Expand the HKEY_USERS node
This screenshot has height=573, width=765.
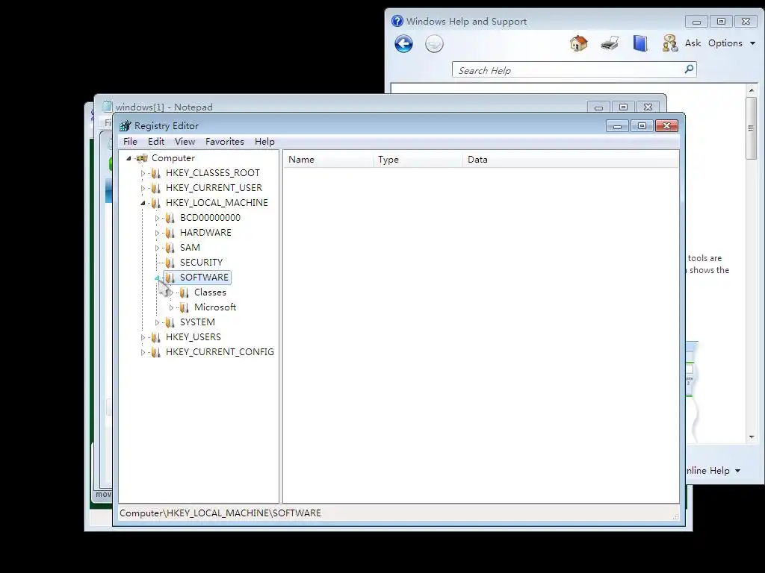point(143,338)
